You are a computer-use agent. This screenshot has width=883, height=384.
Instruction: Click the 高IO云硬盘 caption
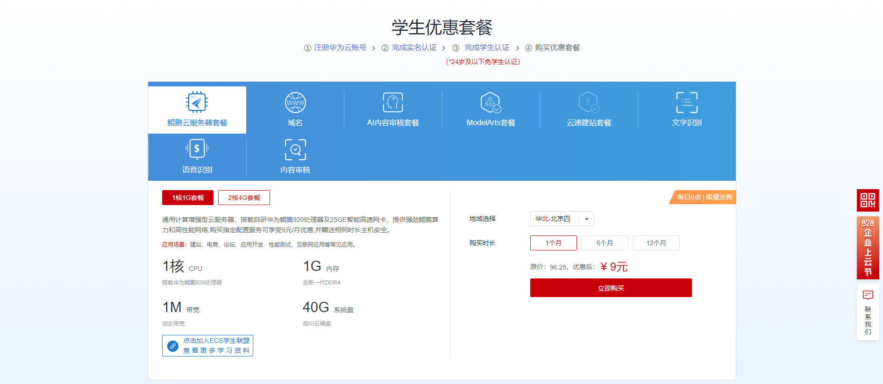pos(317,324)
